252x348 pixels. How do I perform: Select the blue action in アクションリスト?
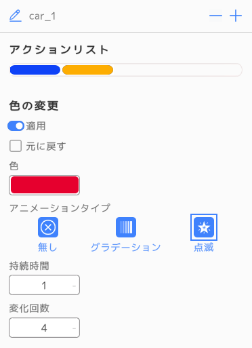click(35, 70)
